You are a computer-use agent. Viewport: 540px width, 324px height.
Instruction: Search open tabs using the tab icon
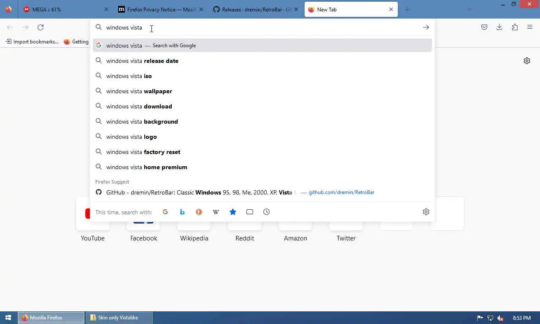(250, 212)
